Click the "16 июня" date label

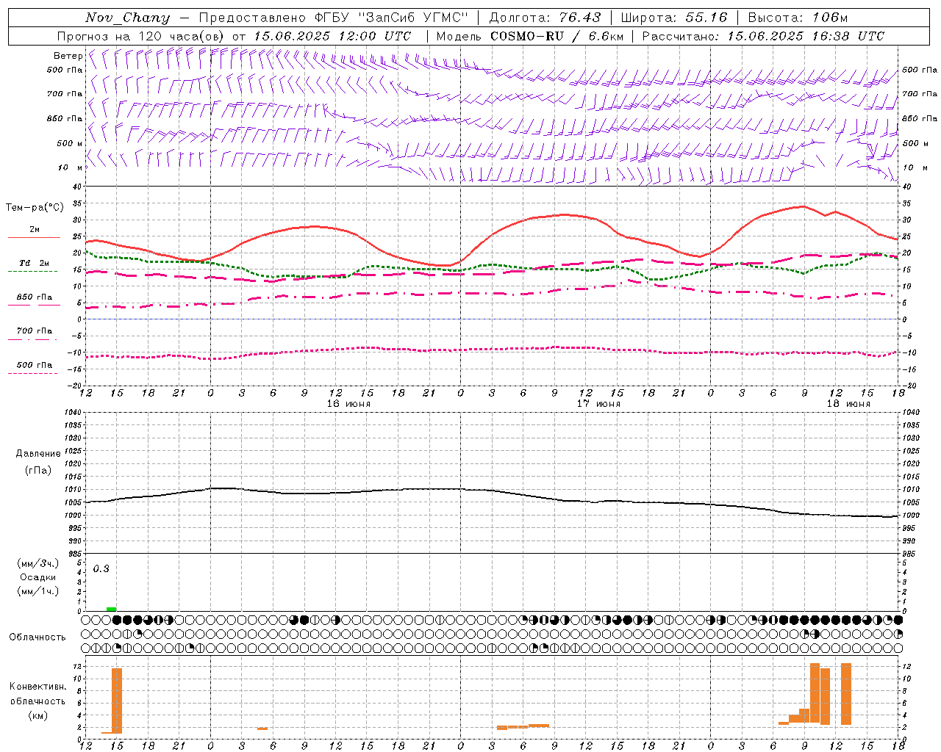348,403
